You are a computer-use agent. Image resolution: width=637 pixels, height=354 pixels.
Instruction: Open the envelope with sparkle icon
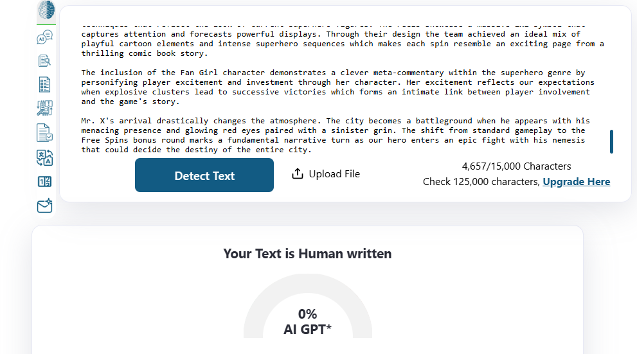click(45, 206)
